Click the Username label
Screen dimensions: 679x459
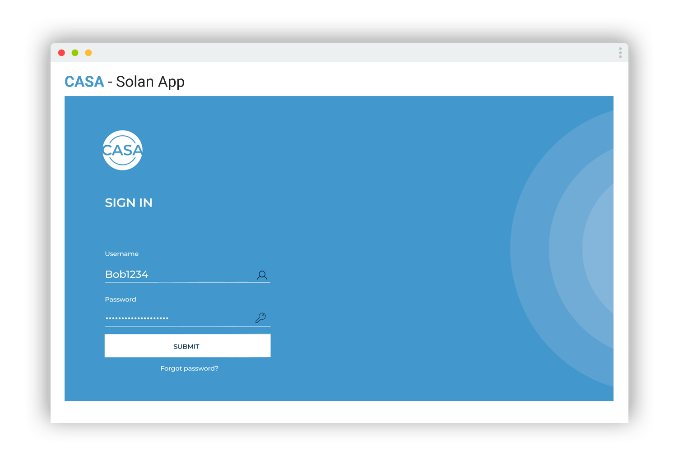(x=121, y=254)
